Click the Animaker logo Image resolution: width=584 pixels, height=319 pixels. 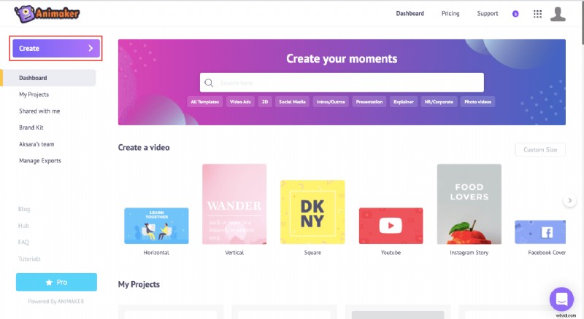click(x=47, y=14)
